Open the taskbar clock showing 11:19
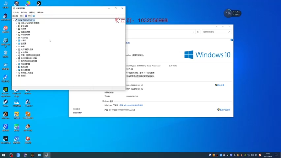This screenshot has width=281, height=158. tap(268, 155)
